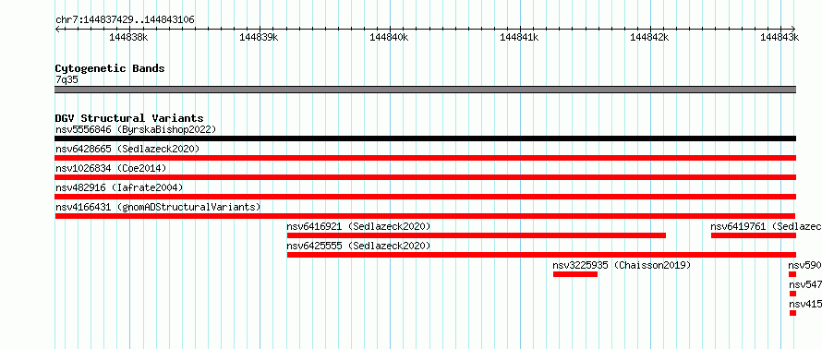Click the red nsv6428665 variant bar
The height and width of the screenshot is (349, 822).
click(425, 158)
